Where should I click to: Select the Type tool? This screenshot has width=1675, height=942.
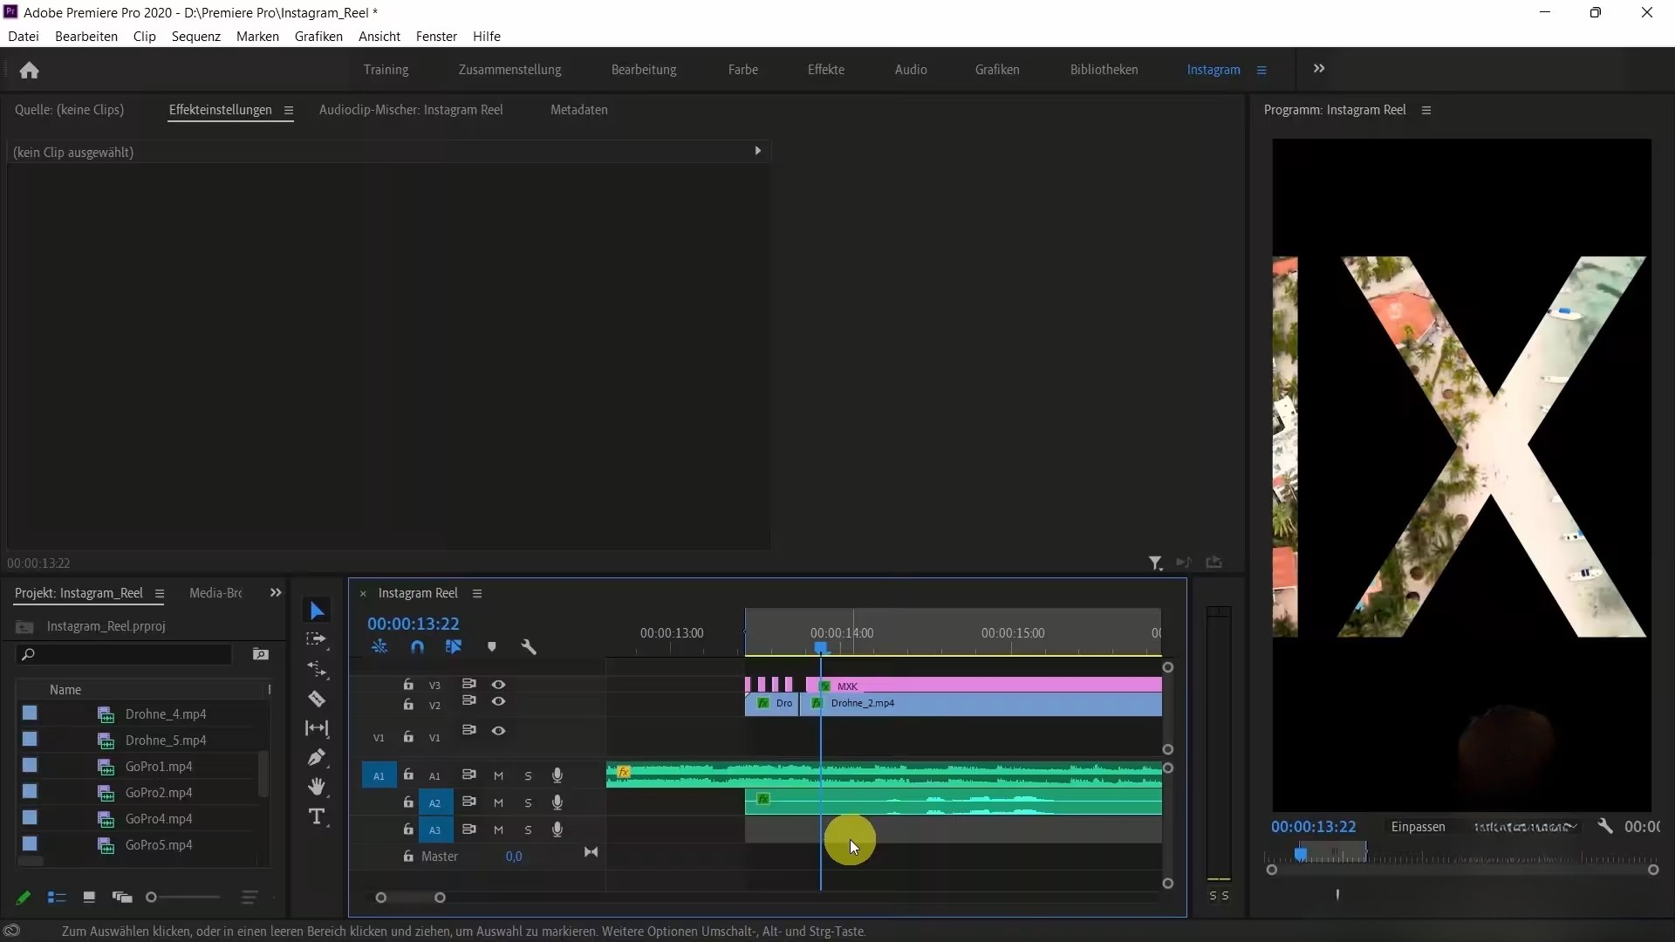[317, 816]
